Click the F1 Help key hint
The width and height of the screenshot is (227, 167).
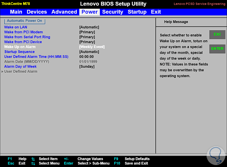tap(17, 159)
